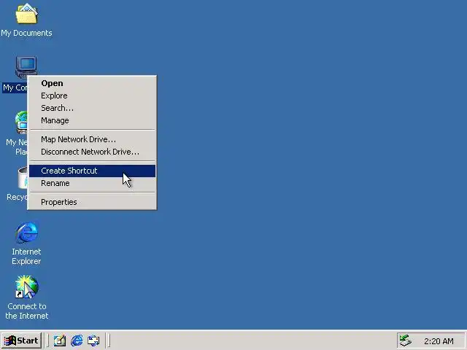
Task: Open Properties from the context menu
Action: 92,202
